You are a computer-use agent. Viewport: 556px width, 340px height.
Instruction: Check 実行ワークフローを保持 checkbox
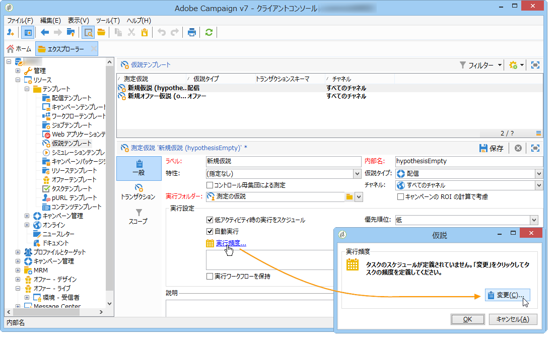point(210,276)
